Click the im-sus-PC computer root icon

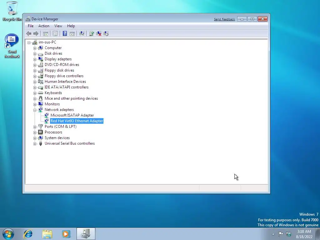[35, 42]
